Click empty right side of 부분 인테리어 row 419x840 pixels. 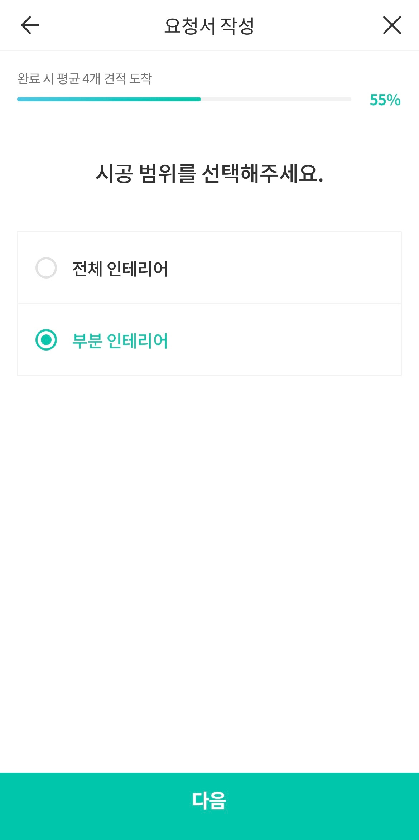[304, 340]
